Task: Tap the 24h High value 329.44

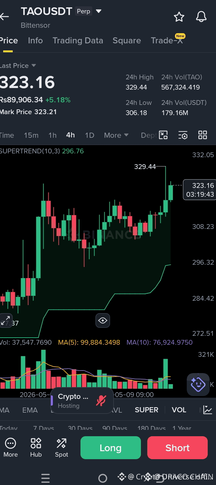Action: coord(136,87)
